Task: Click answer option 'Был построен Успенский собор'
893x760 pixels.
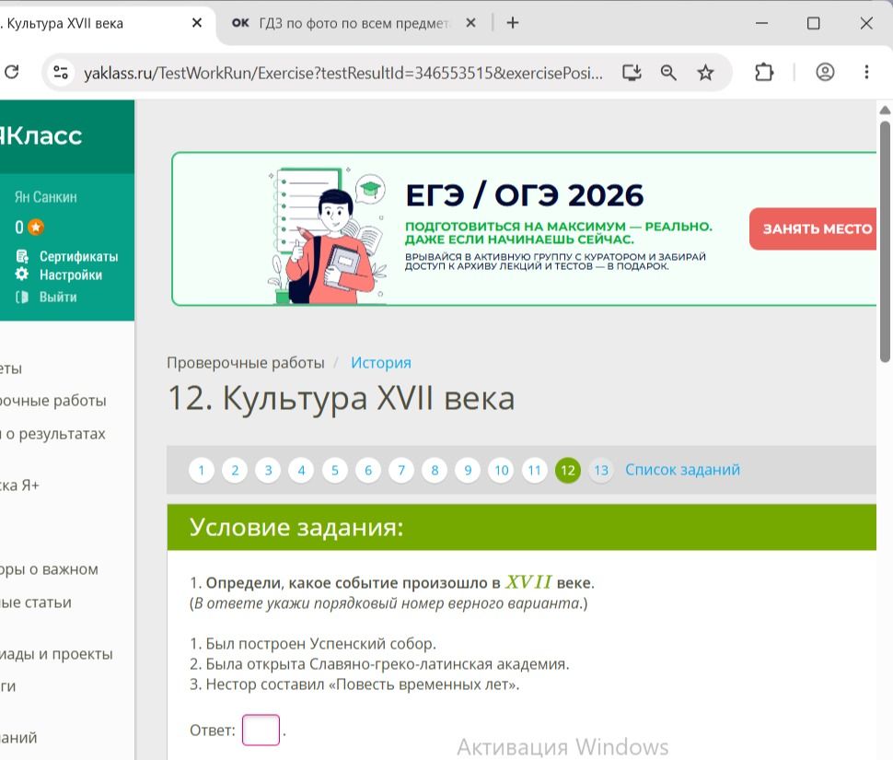Action: 313,644
